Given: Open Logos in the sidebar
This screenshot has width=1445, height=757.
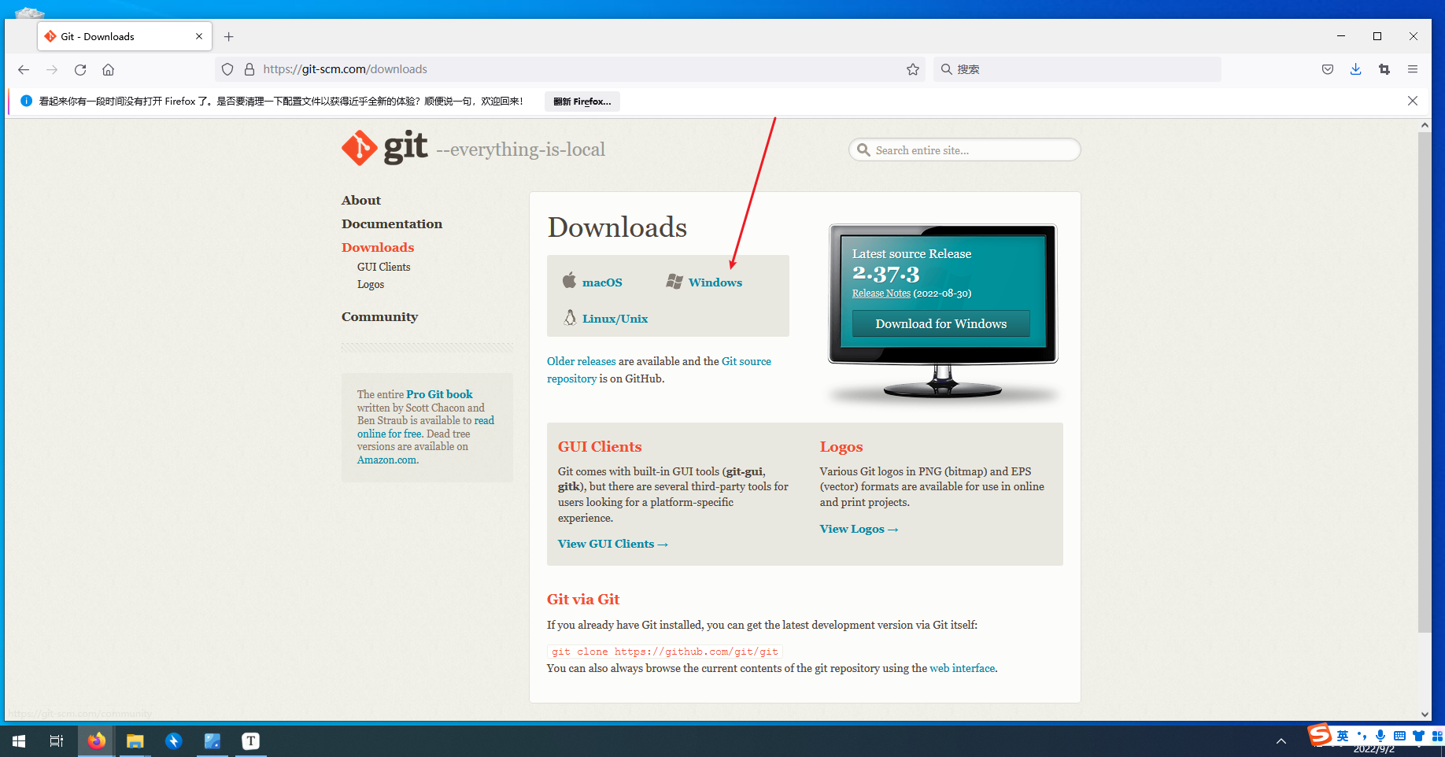Looking at the screenshot, I should (x=371, y=285).
